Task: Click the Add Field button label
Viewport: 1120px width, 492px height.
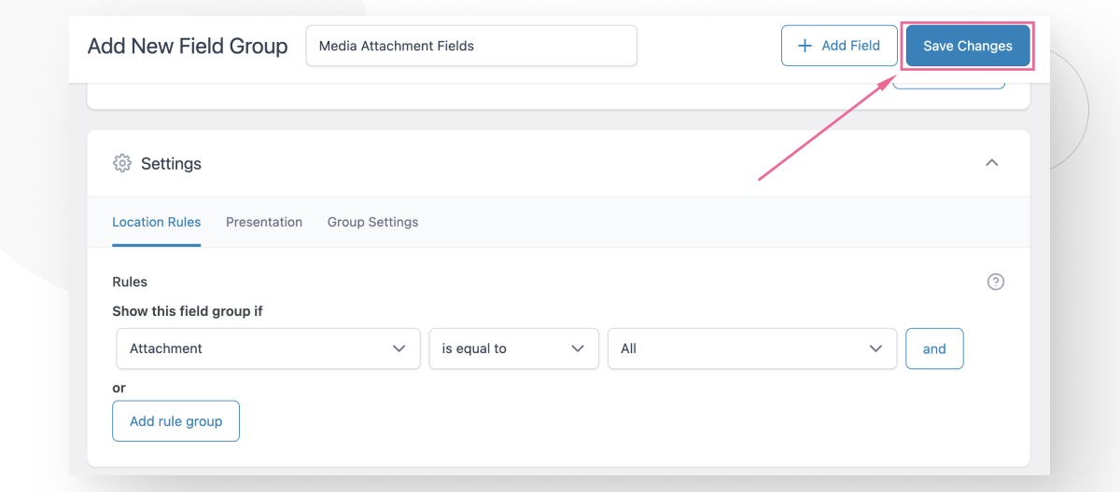Action: (851, 46)
